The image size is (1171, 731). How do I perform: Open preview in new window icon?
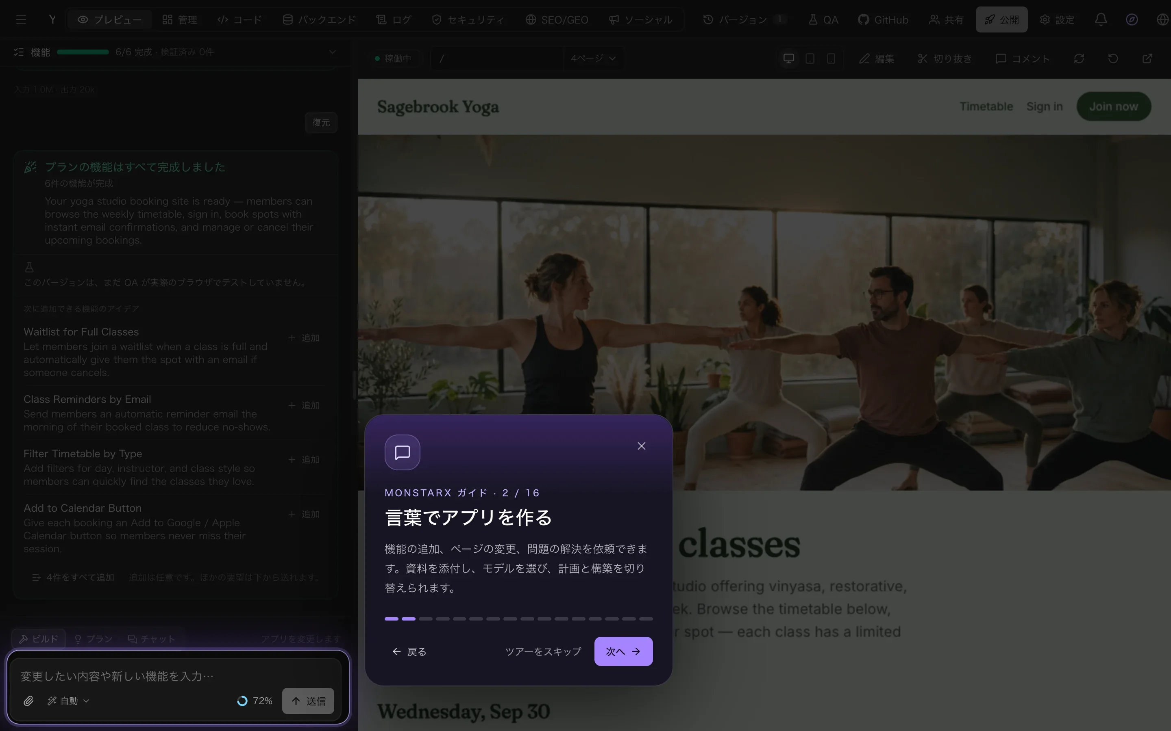point(1147,58)
